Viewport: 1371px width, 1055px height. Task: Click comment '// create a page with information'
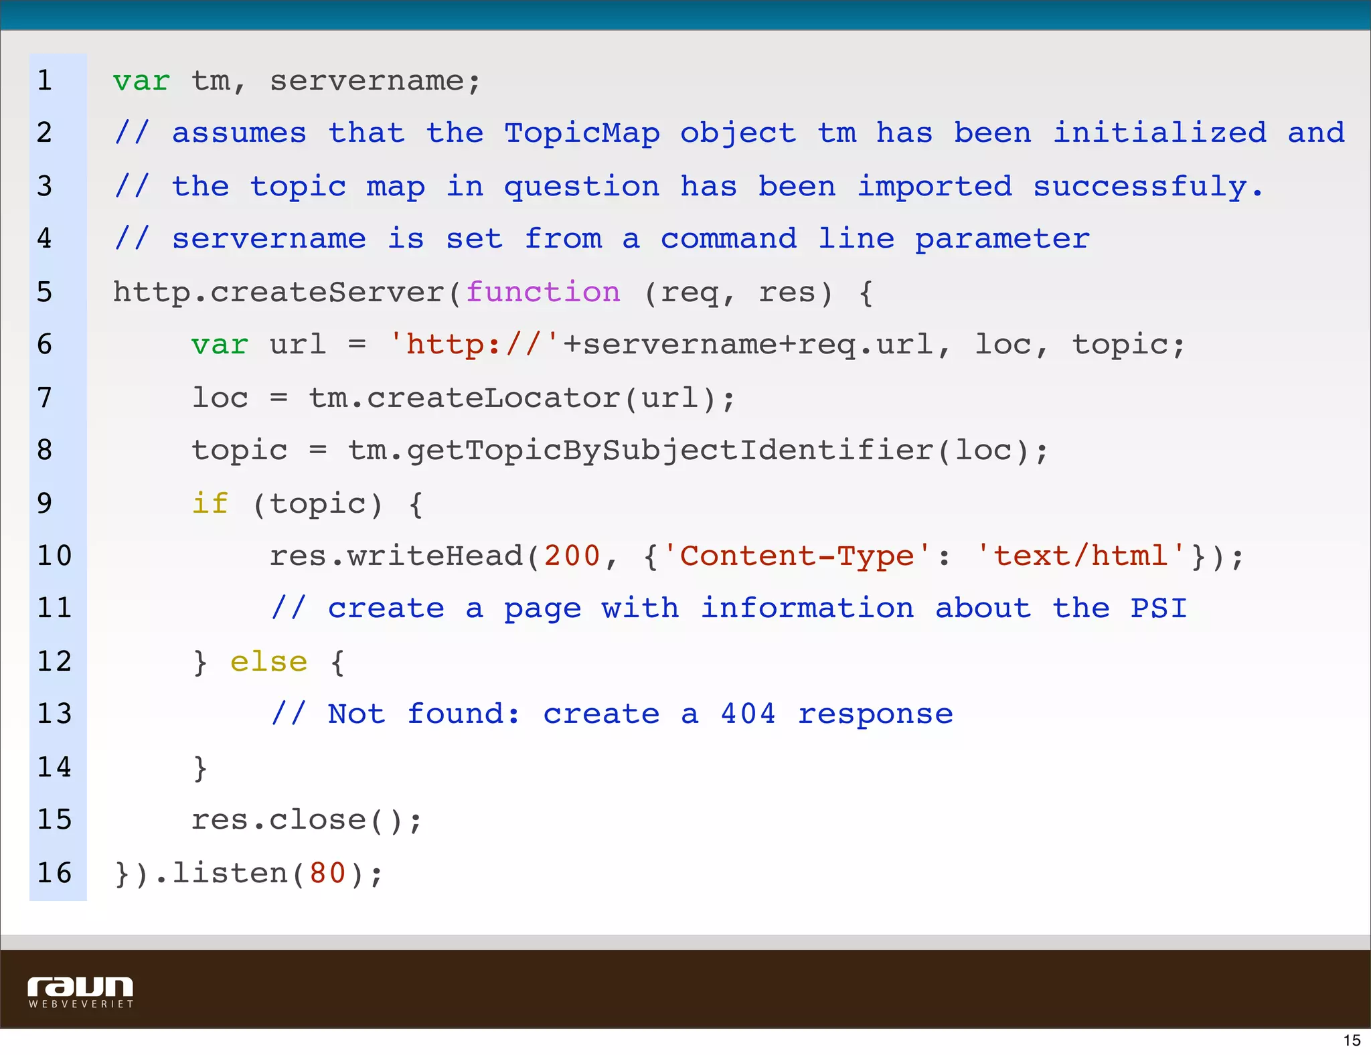click(728, 608)
